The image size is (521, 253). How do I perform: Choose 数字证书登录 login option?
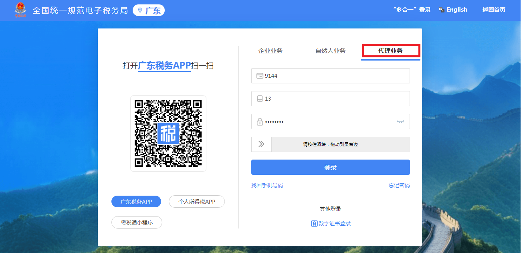(x=335, y=223)
